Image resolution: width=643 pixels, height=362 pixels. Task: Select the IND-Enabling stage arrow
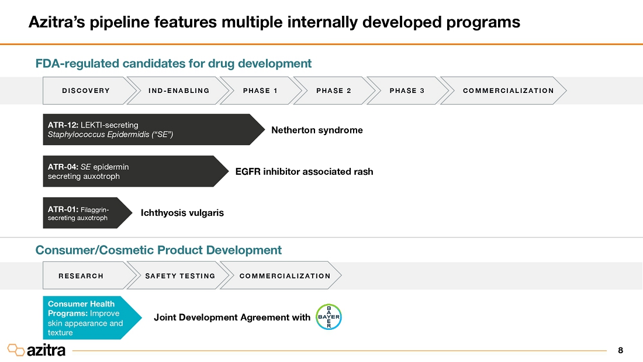point(179,91)
